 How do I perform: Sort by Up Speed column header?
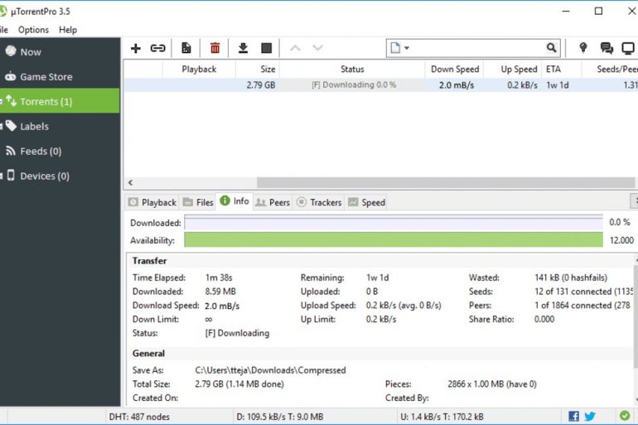tap(513, 69)
